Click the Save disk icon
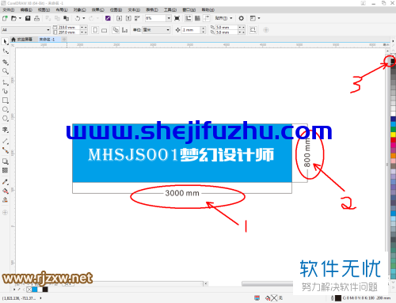Viewport: 396px width, 303px height. (x=28, y=18)
